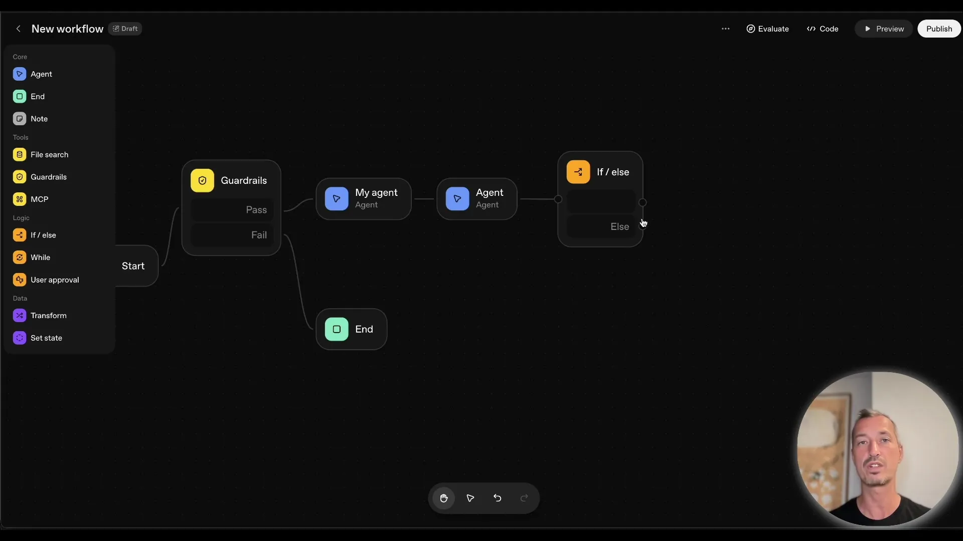The height and width of the screenshot is (541, 963).
Task: Open the Evaluate panel
Action: [767, 29]
